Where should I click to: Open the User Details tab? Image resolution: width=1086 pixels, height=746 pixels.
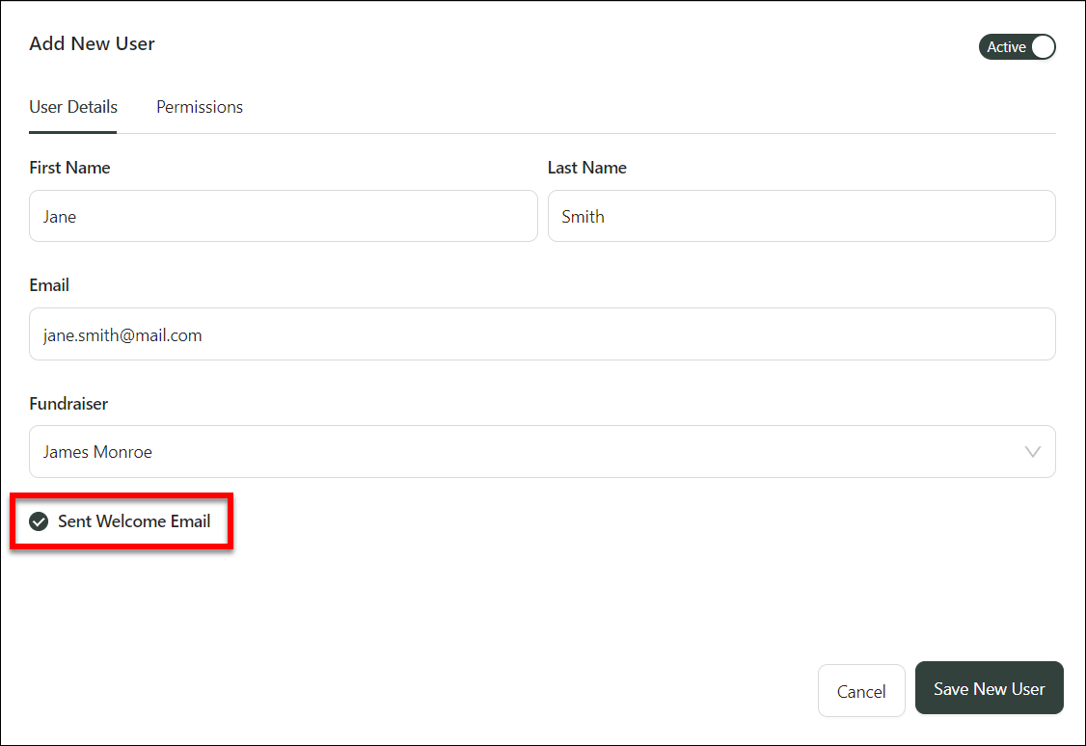point(73,107)
